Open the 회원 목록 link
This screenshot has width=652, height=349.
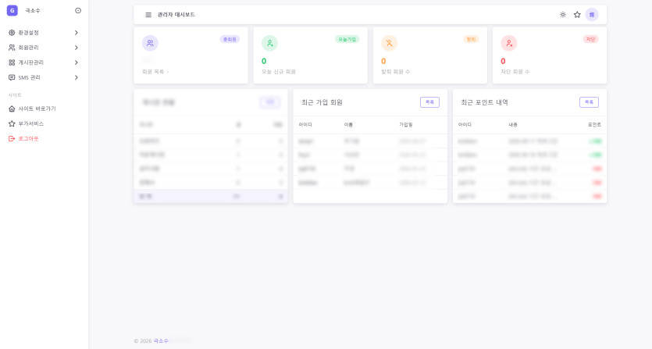tap(155, 72)
